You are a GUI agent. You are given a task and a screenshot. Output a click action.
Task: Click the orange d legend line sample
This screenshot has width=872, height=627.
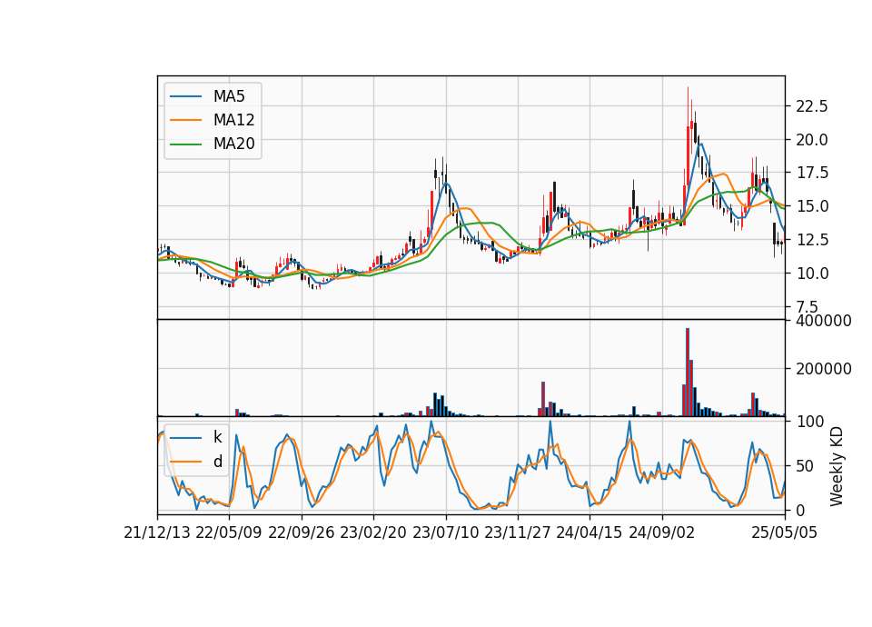pyautogui.click(x=185, y=462)
